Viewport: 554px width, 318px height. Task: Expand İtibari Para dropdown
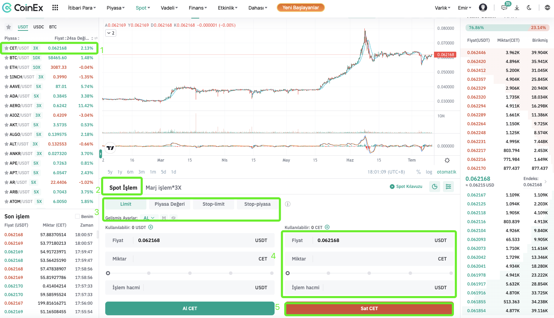click(82, 8)
